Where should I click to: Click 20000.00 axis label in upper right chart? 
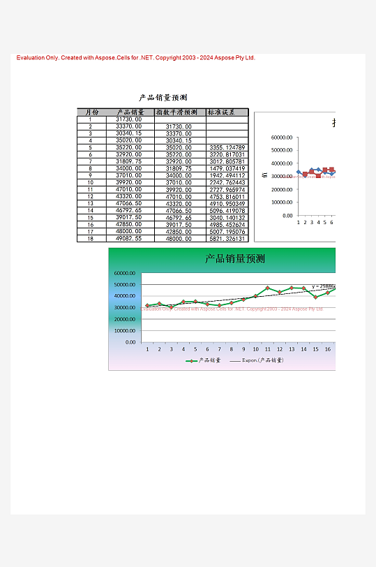coord(282,189)
